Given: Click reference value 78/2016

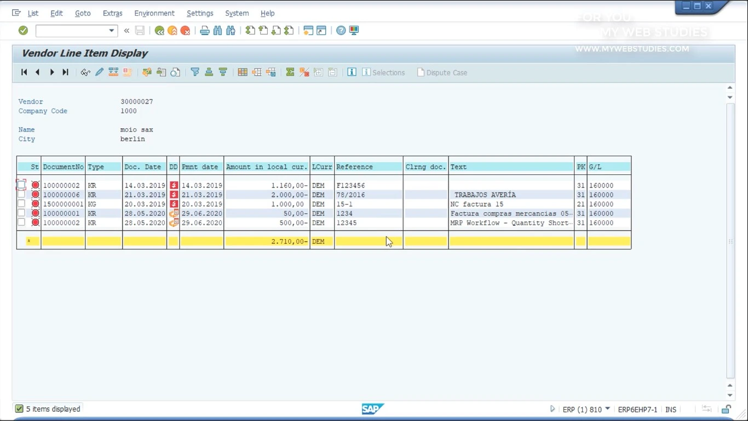Looking at the screenshot, I should 350,195.
